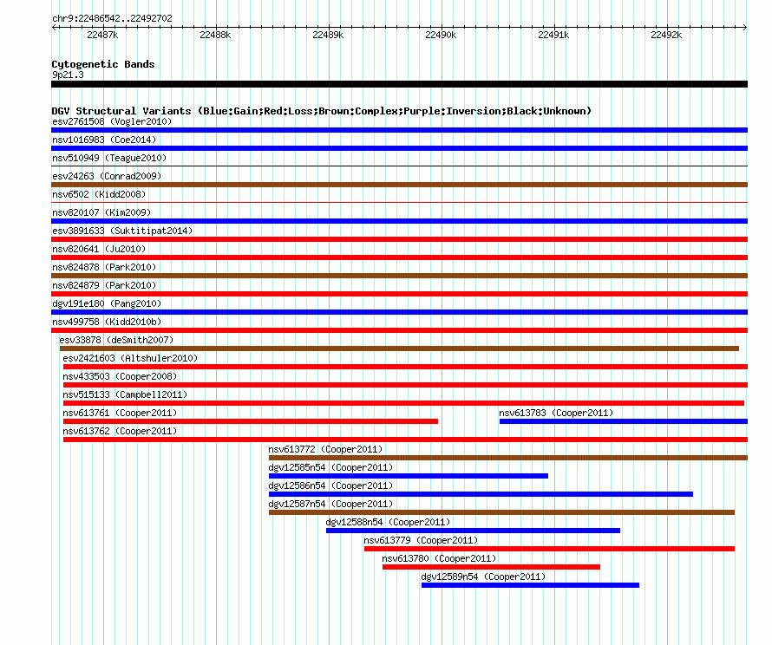This screenshot has height=645, width=772.
Task: Open nsv613783 (Cooper2011) variant label
Action: (556, 413)
